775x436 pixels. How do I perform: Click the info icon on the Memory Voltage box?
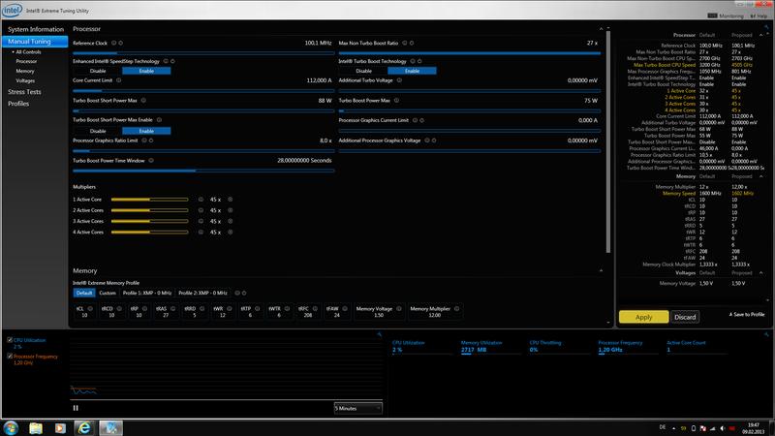(399, 308)
